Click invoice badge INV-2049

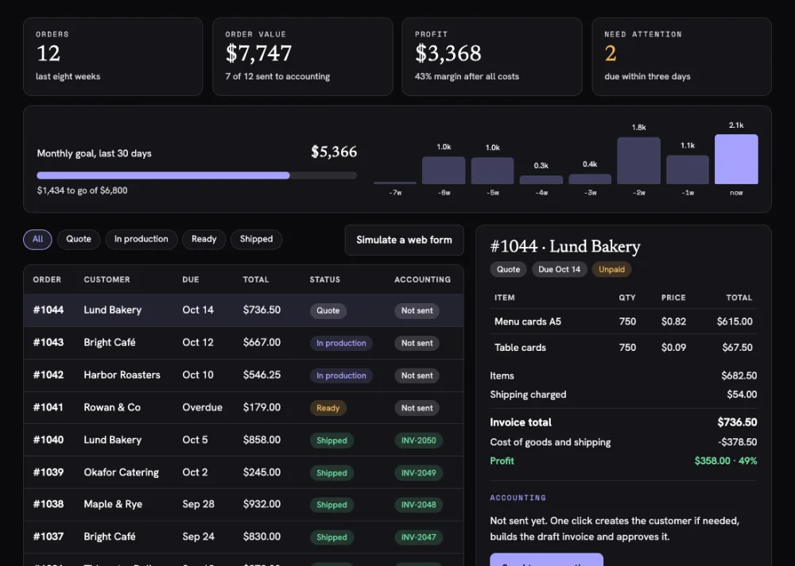tap(418, 473)
